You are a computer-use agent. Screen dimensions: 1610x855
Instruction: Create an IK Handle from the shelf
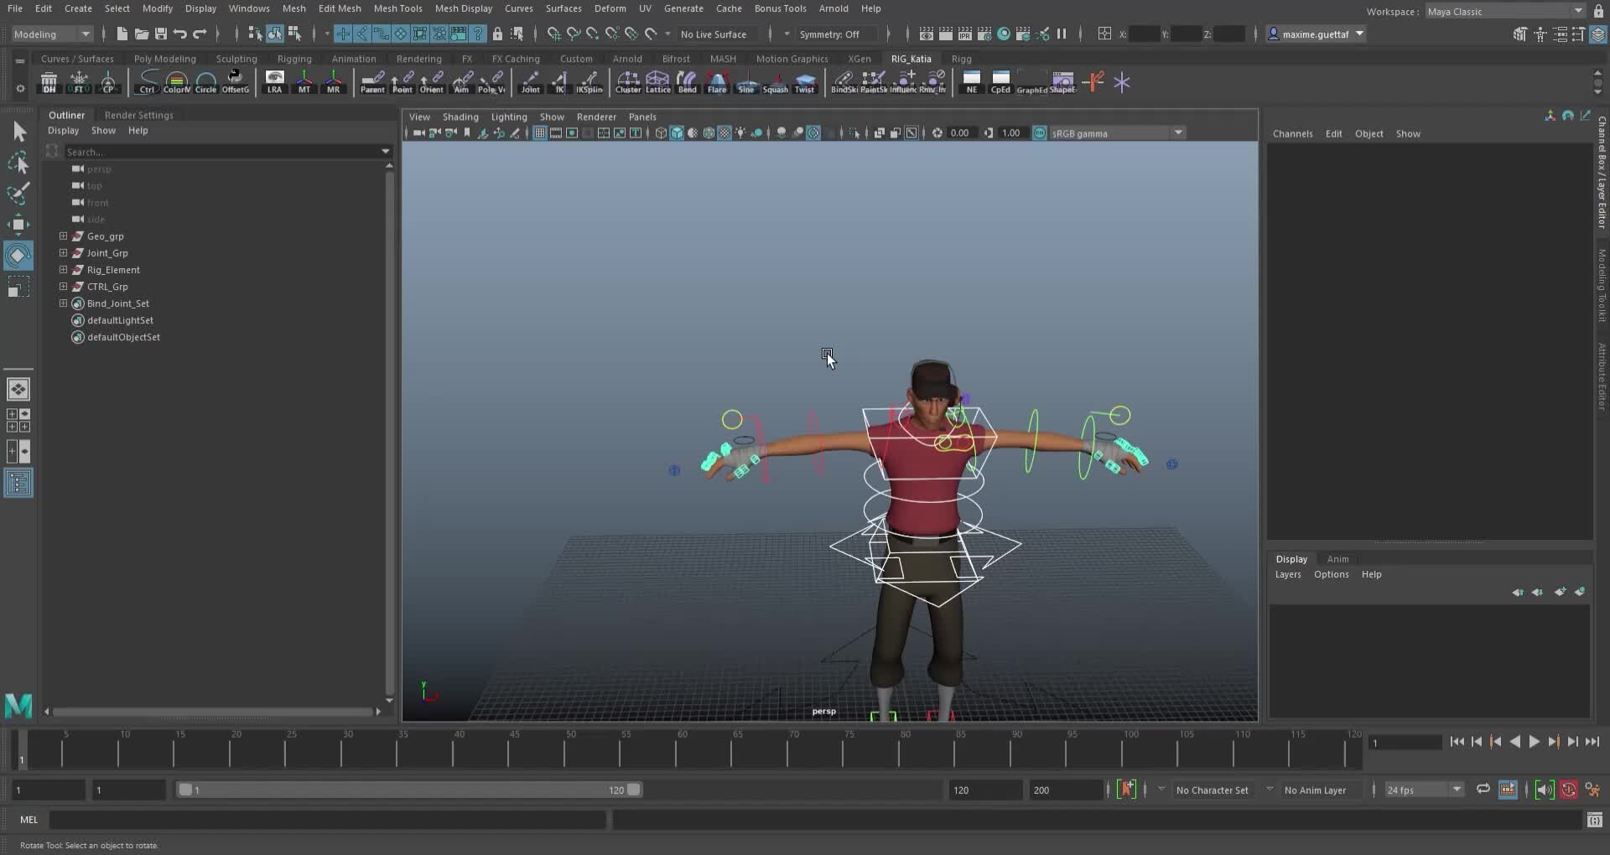point(558,81)
